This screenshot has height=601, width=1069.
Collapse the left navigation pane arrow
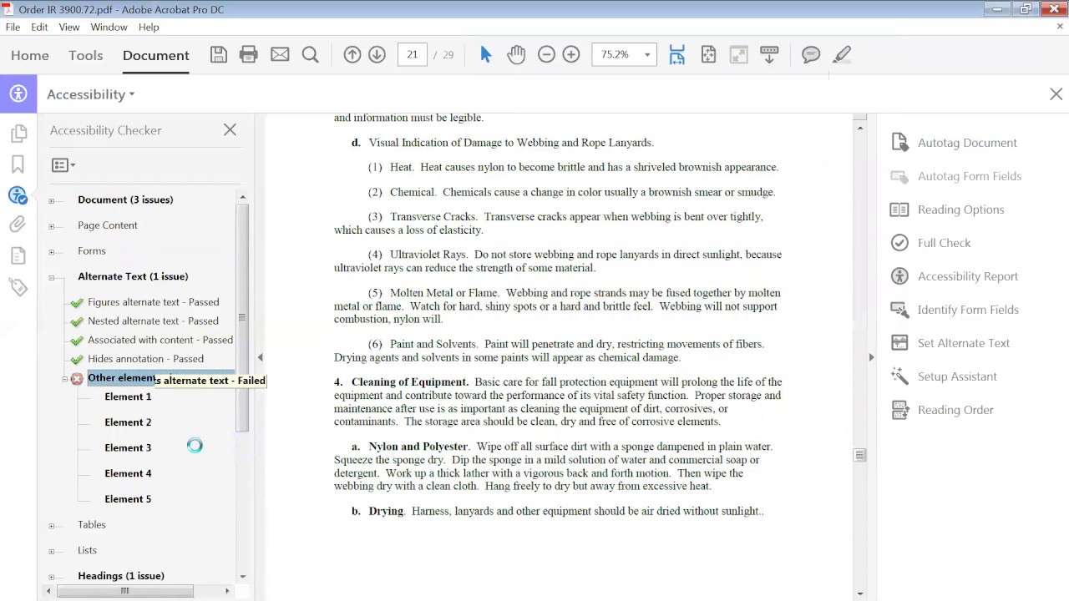pos(260,357)
